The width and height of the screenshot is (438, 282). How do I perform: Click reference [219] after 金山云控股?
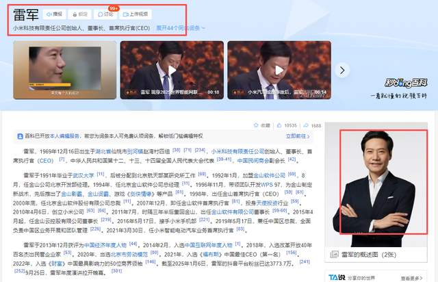tap(106, 220)
